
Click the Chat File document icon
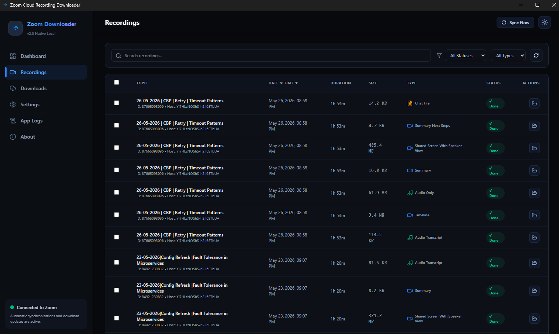pyautogui.click(x=410, y=103)
